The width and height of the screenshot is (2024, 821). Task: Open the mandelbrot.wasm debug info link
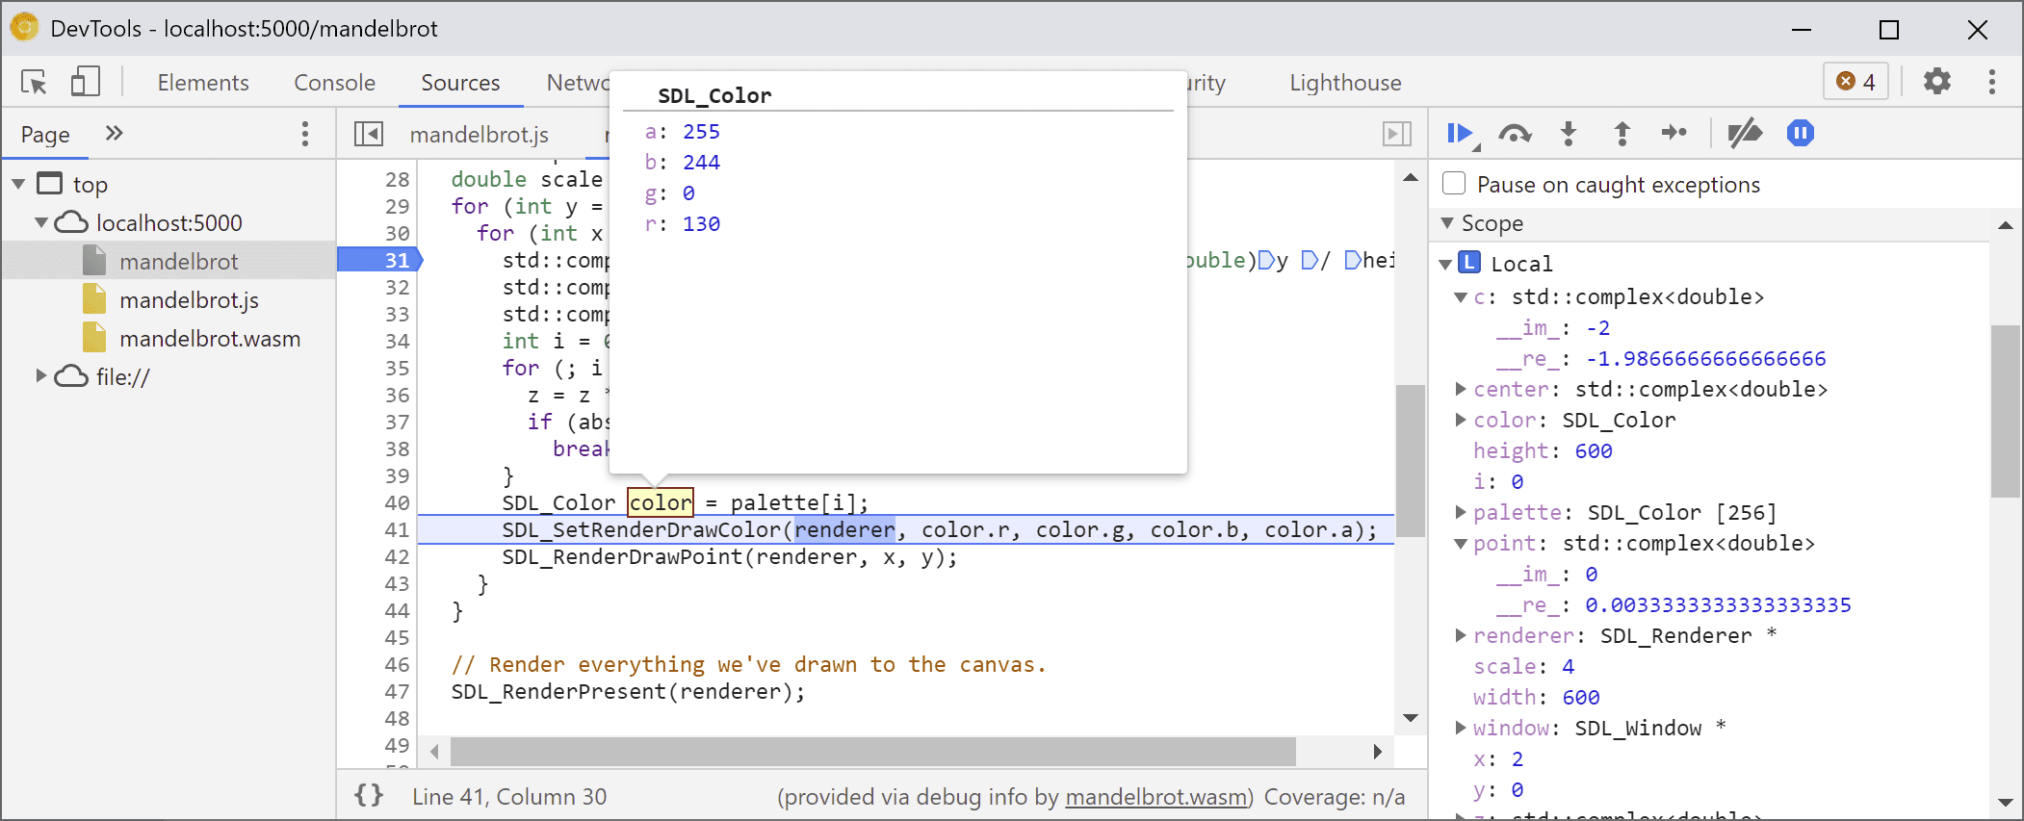(1155, 797)
